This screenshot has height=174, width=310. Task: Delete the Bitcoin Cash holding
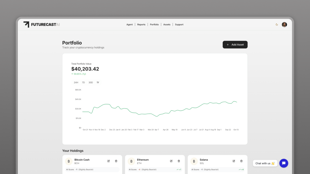pyautogui.click(x=116, y=161)
